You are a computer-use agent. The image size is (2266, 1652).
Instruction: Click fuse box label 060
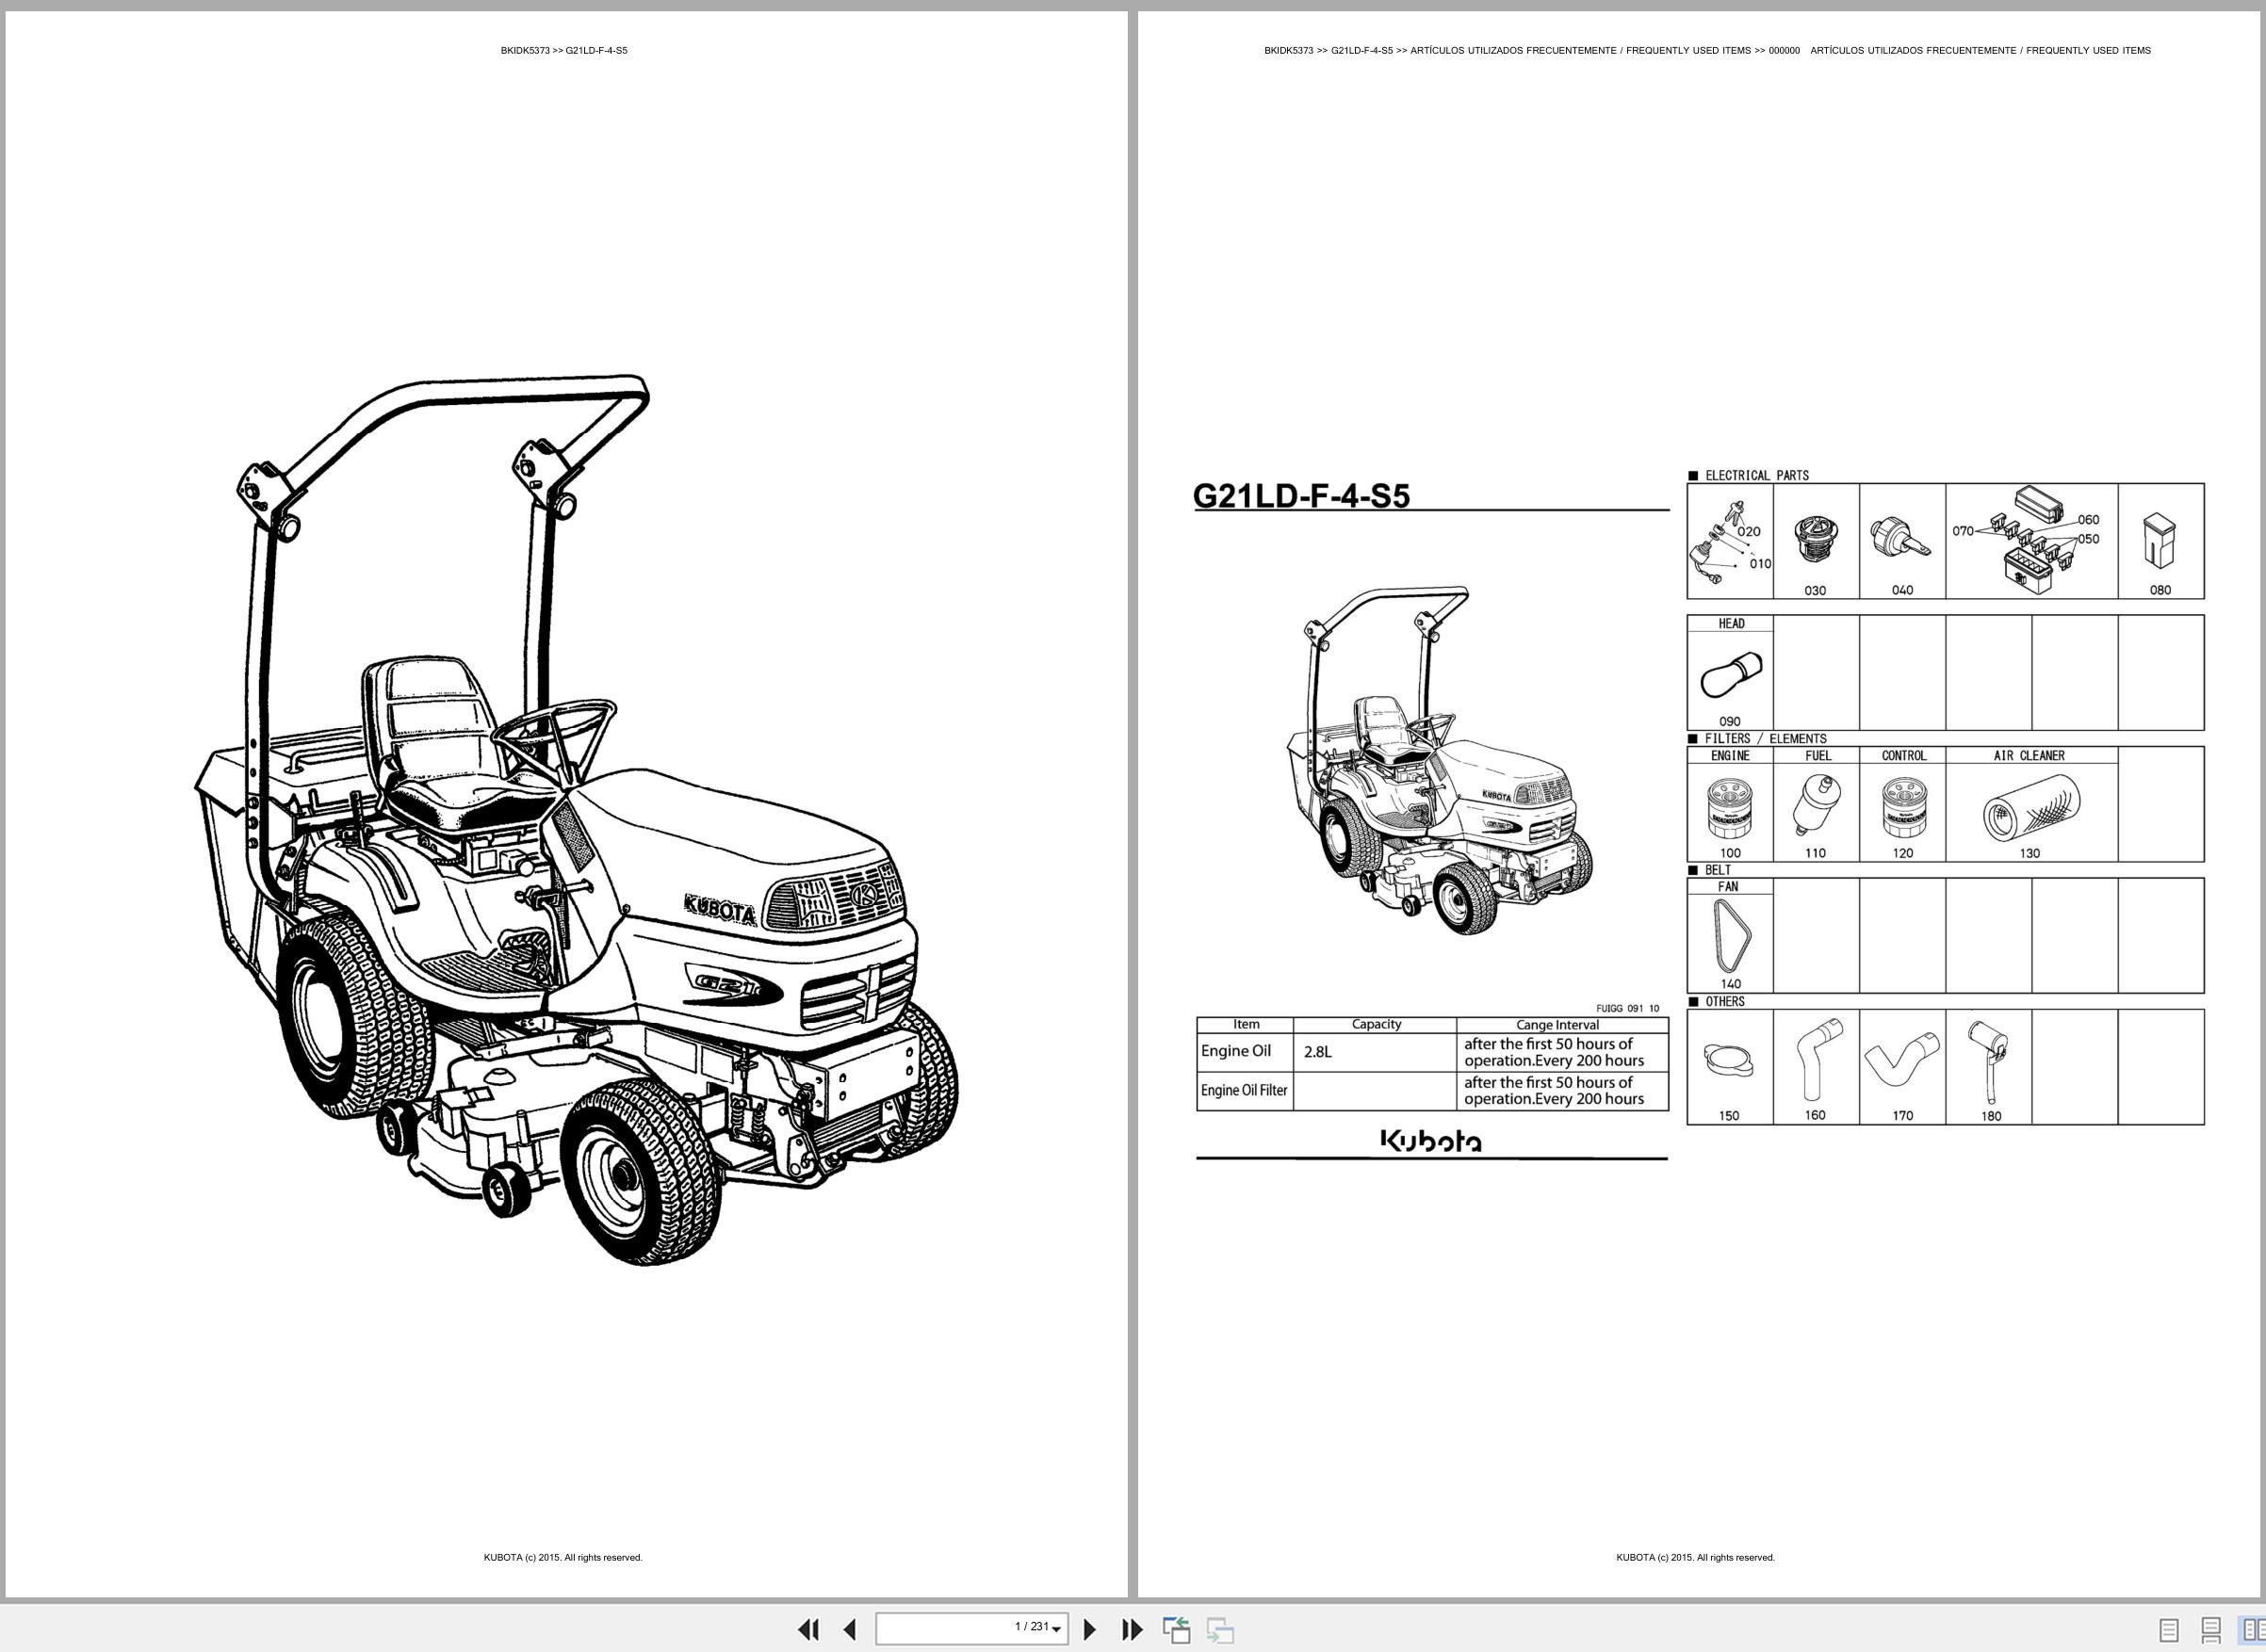pyautogui.click(x=2088, y=520)
